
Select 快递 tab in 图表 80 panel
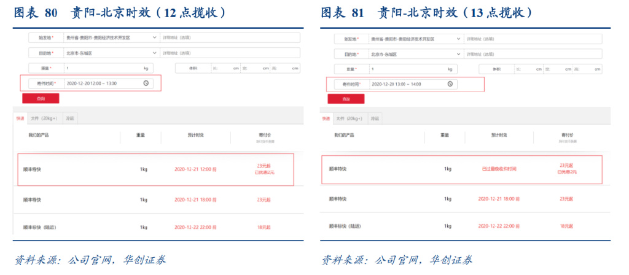point(20,118)
